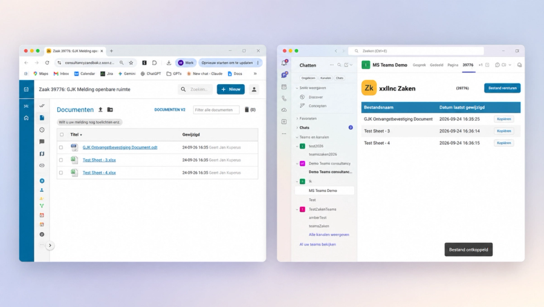Collapse test2026 team
This screenshot has width=544, height=307.
coord(297,147)
